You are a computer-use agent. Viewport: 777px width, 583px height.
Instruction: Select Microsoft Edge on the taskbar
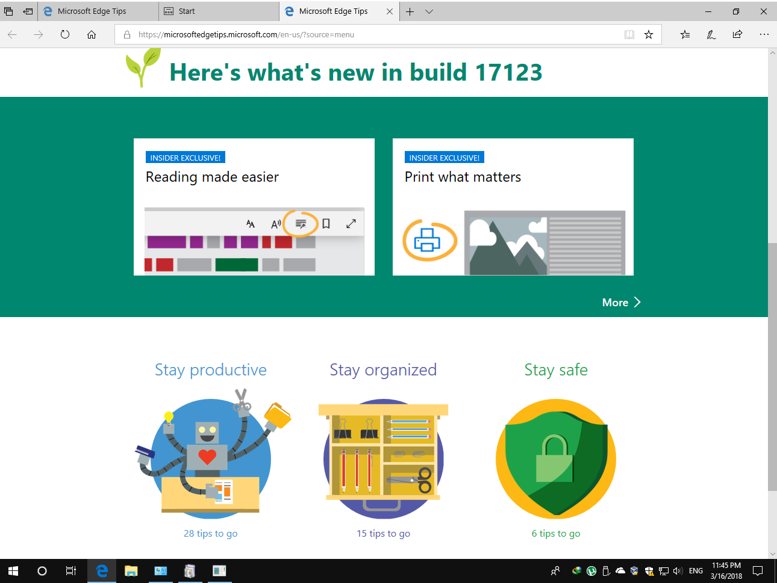[102, 571]
